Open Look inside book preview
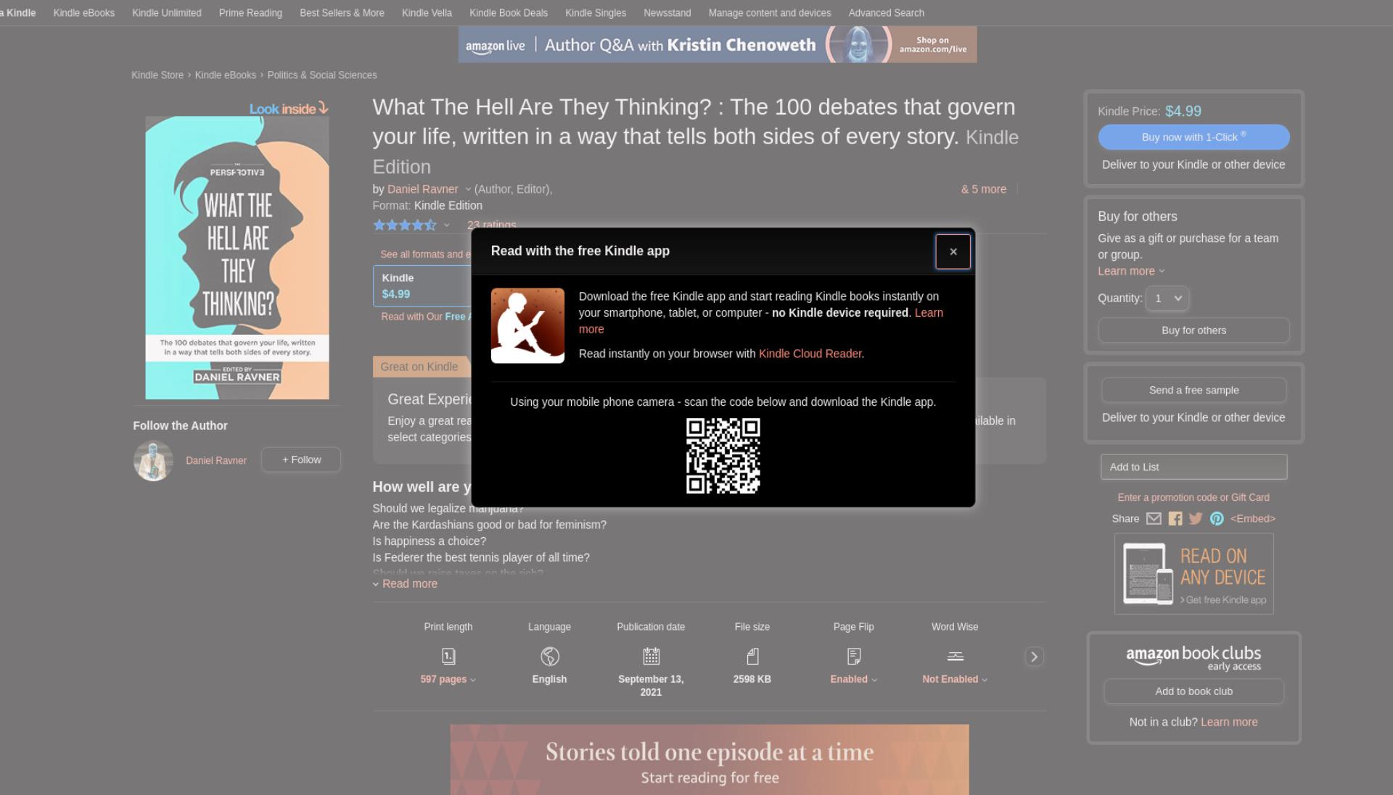 click(288, 109)
